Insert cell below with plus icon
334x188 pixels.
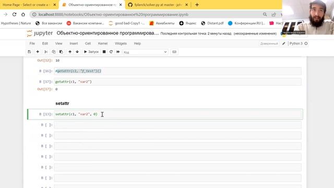coord(38,52)
